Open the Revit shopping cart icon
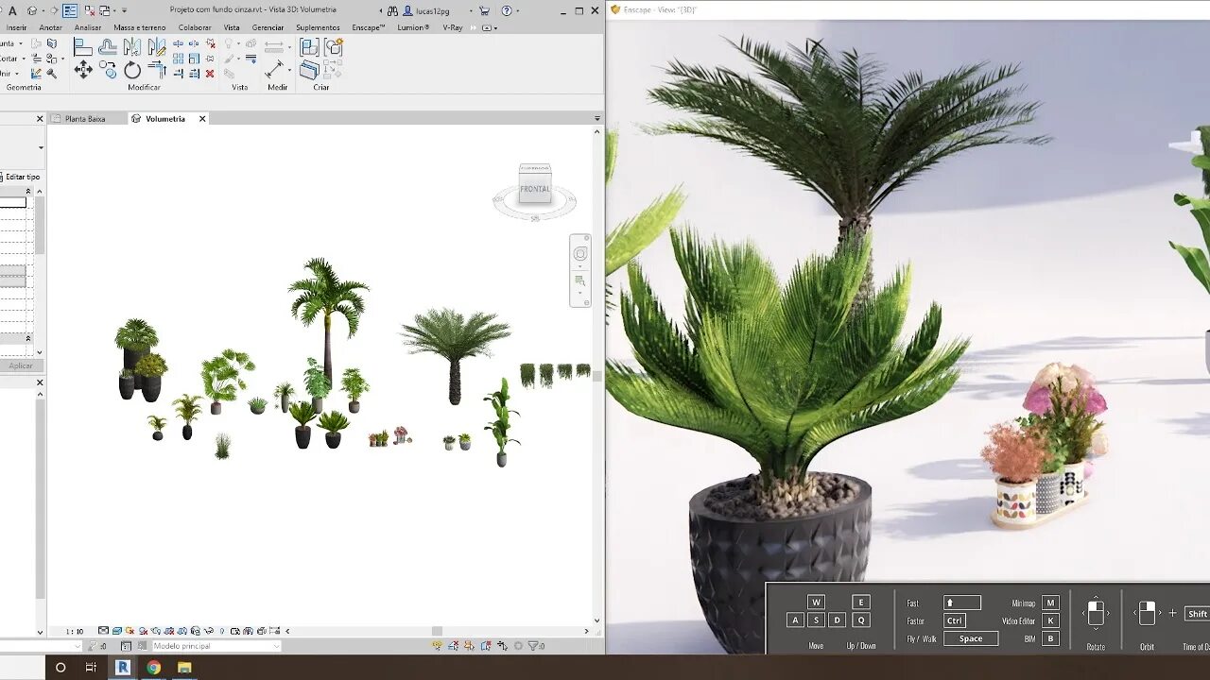The width and height of the screenshot is (1210, 680). pos(484,10)
